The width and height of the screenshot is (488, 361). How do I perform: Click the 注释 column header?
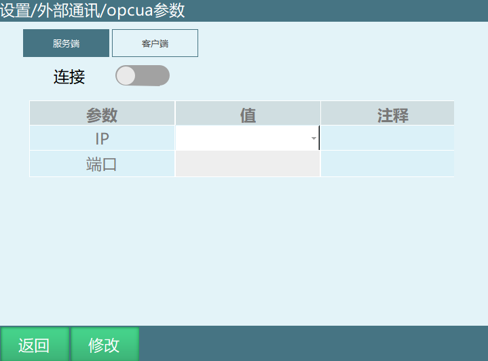[x=392, y=114]
